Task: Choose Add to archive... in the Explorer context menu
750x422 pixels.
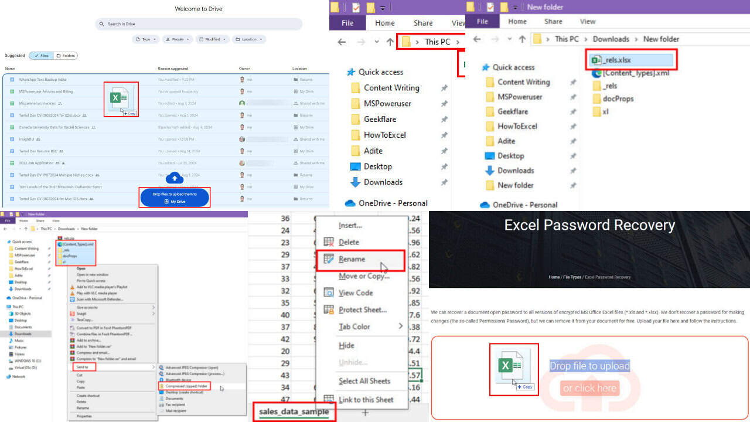Action: coord(88,341)
